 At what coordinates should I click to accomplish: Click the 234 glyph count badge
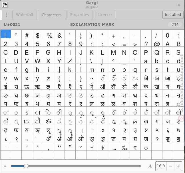coord(175,25)
